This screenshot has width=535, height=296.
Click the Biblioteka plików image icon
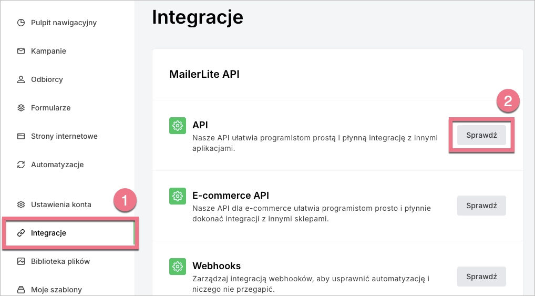pos(21,261)
